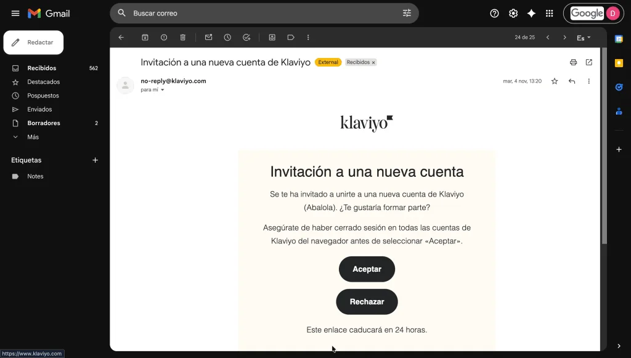
Task: Report this email as spam
Action: [164, 38]
